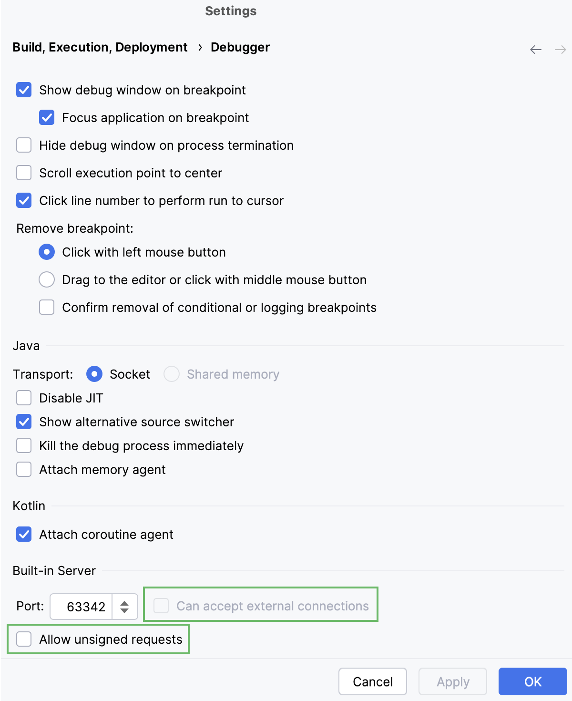572x701 pixels.
Task: Enable Disable JIT option
Action: 23,398
